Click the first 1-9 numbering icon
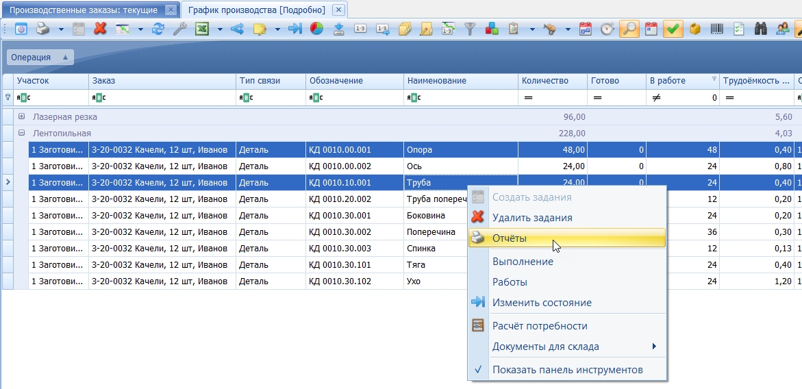802x389 pixels. (360, 29)
